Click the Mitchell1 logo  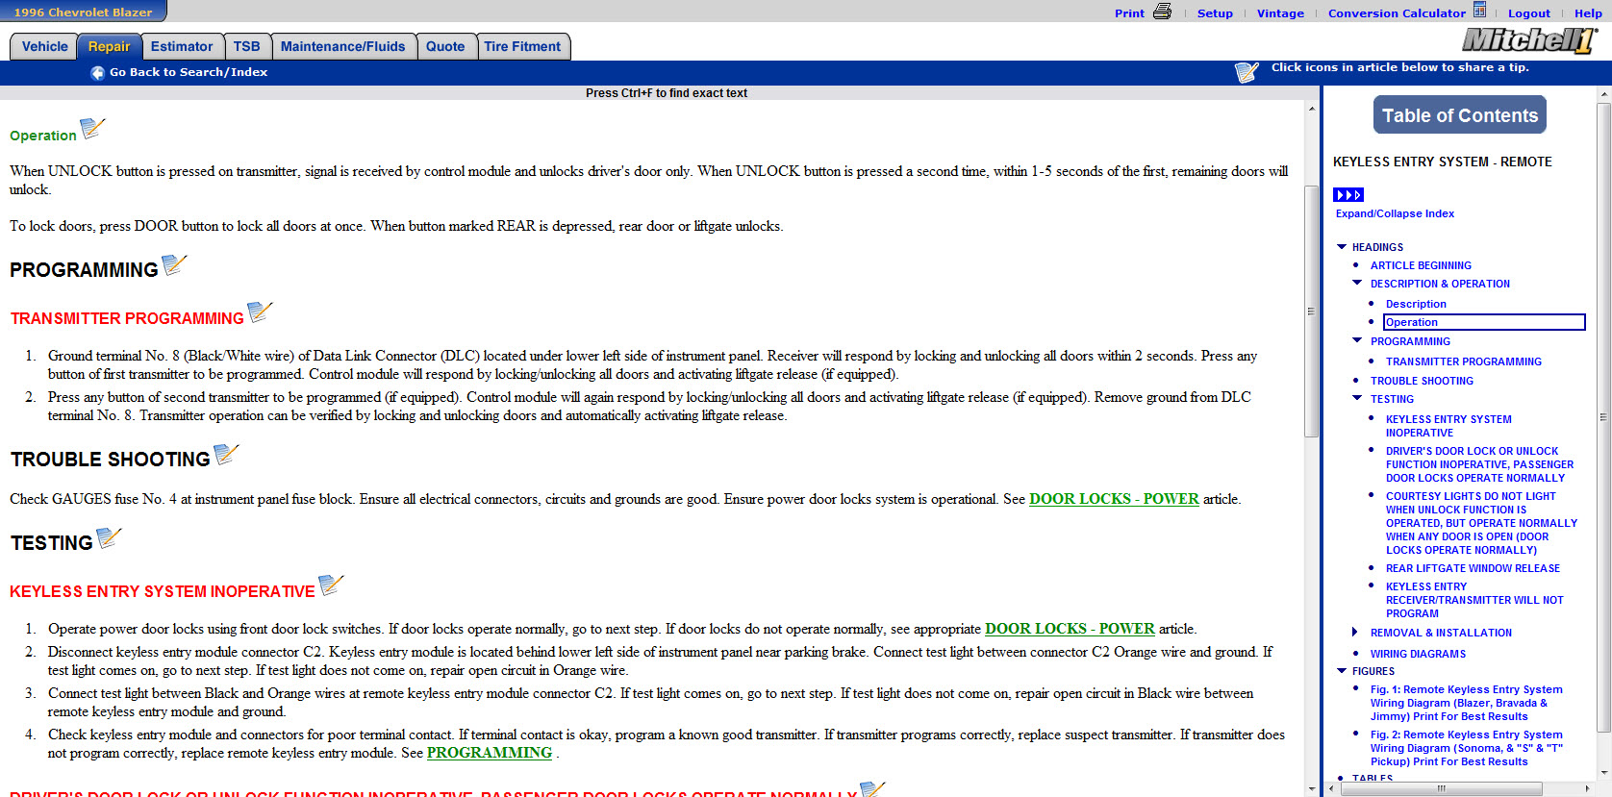[x=1529, y=39]
